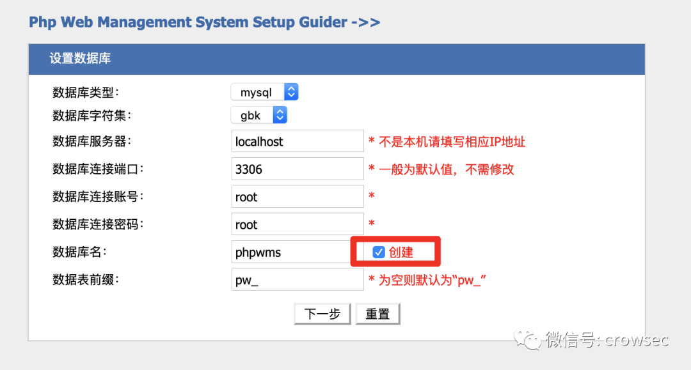Click the port field containing 3306

point(298,169)
